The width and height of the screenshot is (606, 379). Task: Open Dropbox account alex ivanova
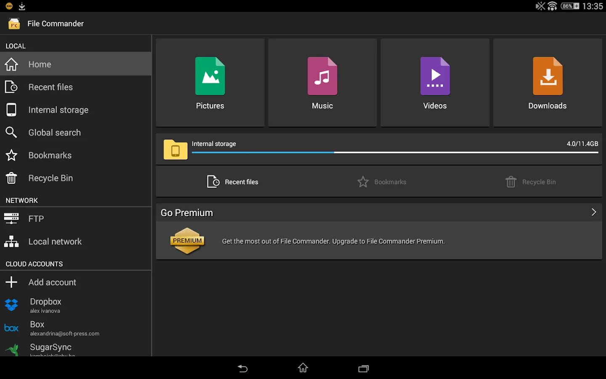[x=76, y=305]
